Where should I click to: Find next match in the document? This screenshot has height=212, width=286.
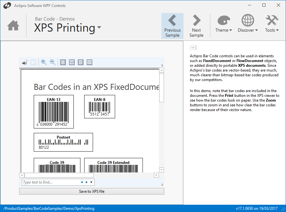coord(86,182)
